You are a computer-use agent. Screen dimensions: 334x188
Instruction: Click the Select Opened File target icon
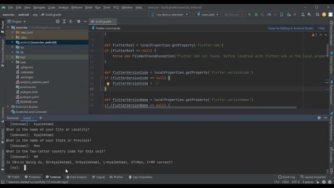[x=57, y=21]
